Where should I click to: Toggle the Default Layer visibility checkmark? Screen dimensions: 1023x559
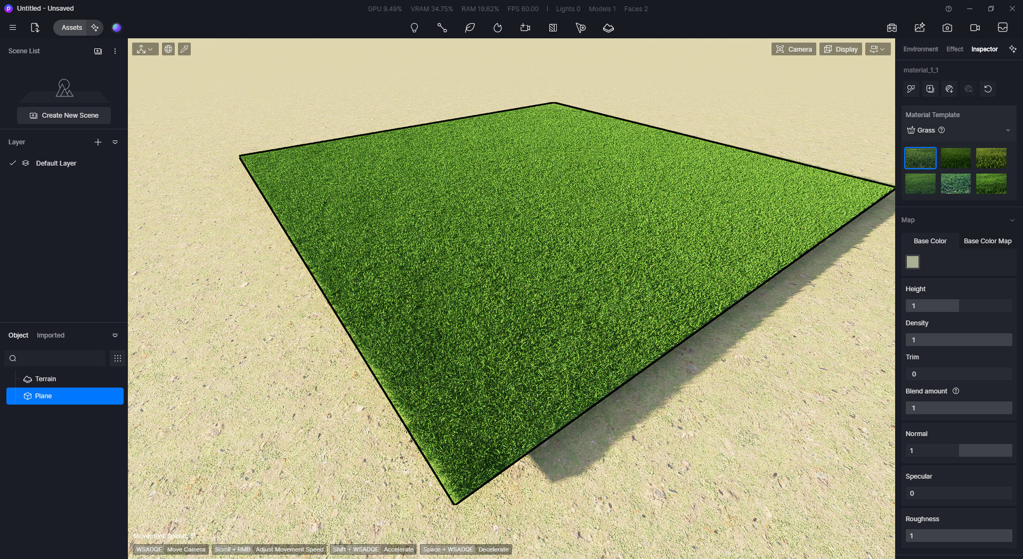point(13,163)
